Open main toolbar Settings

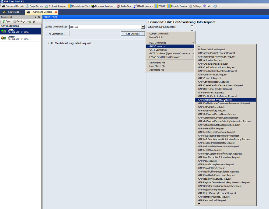[x=195, y=6]
